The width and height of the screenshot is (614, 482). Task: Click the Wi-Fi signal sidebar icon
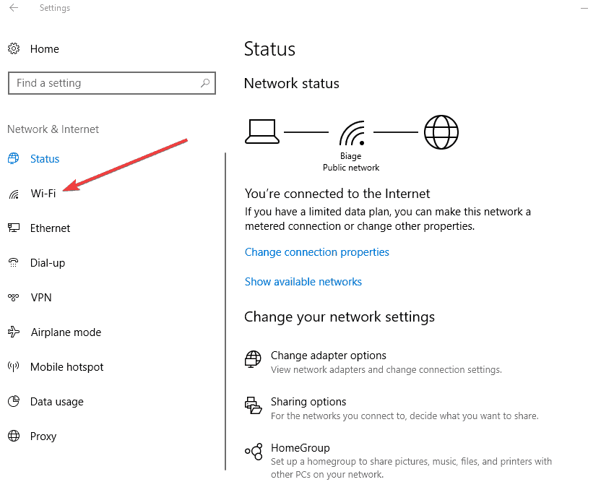coord(14,194)
